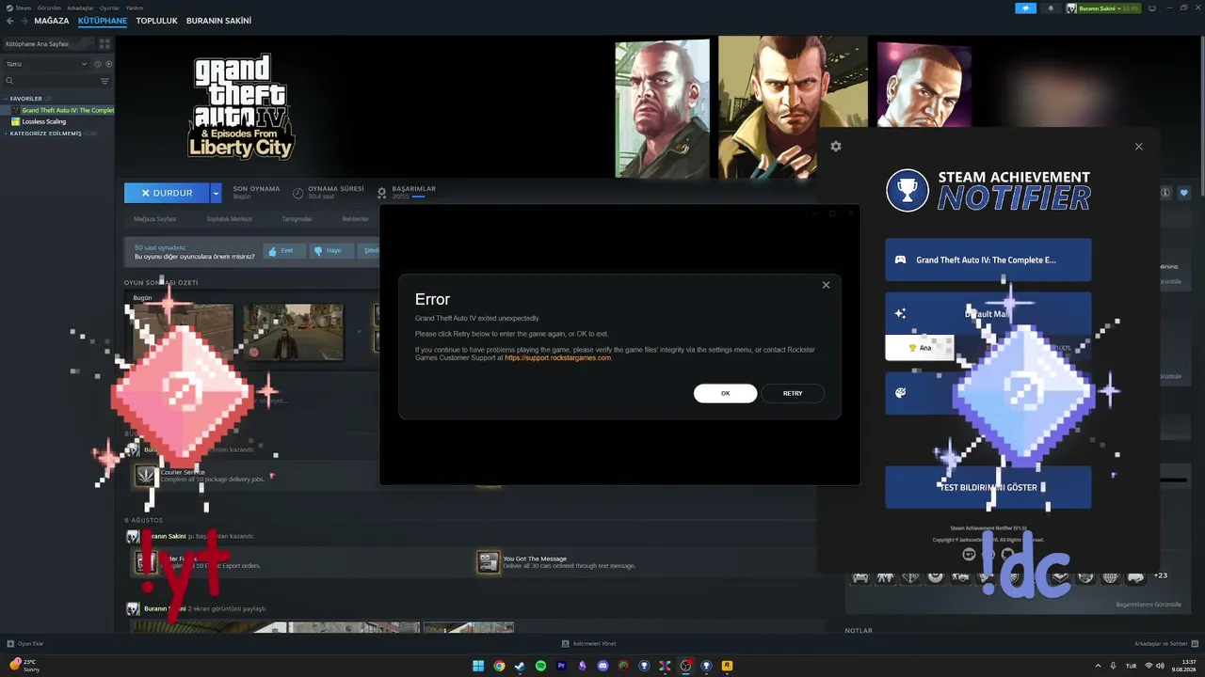Click Oyun Ekle at bottom left
1205x677 pixels.
(x=25, y=643)
